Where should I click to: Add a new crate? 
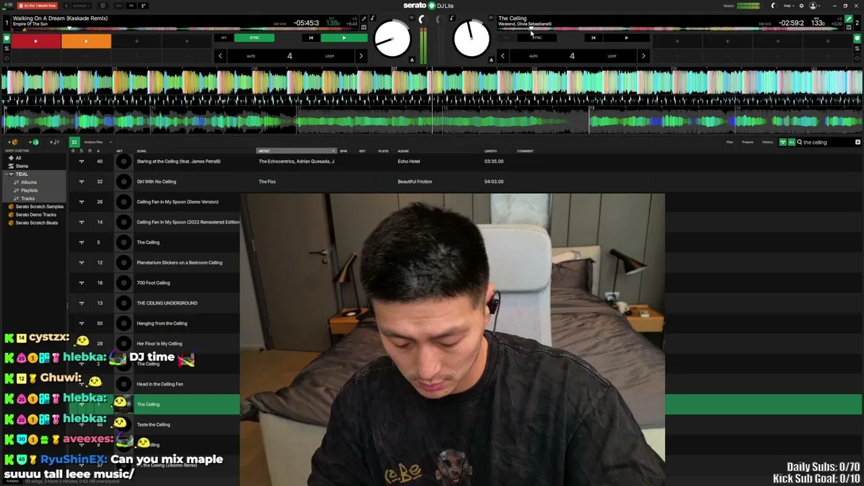13,142
